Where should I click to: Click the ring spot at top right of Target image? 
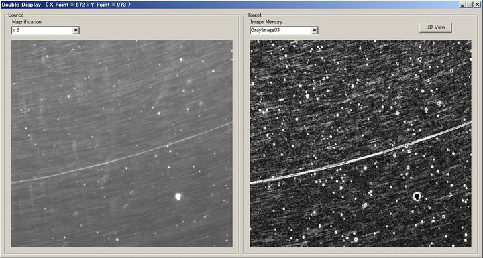pos(420,60)
